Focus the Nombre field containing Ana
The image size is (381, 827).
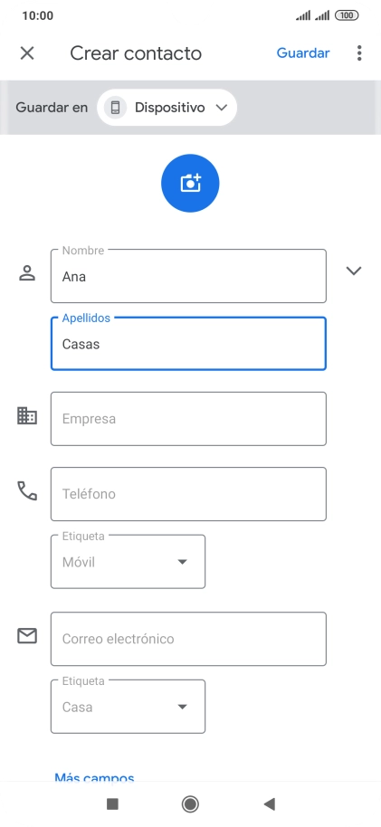click(188, 276)
